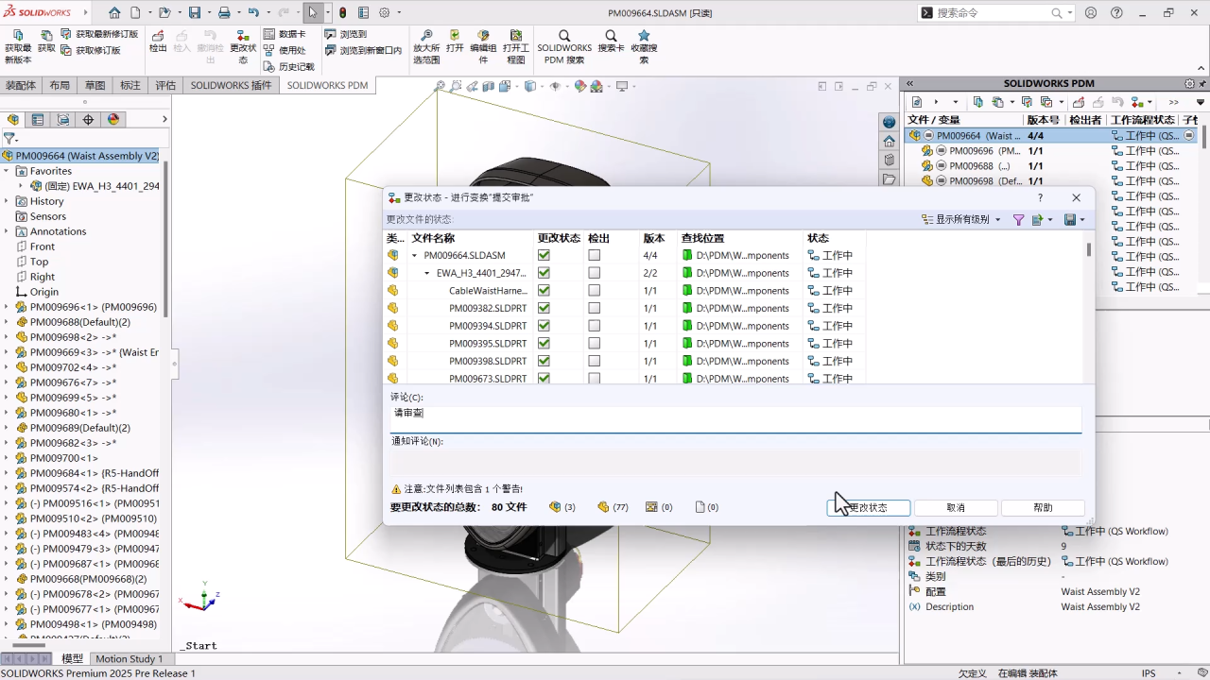The height and width of the screenshot is (680, 1210).
Task: Switch to Motion Study 1 bottom tab
Action: pos(129,658)
